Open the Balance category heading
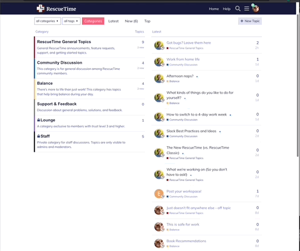 pos(45,83)
